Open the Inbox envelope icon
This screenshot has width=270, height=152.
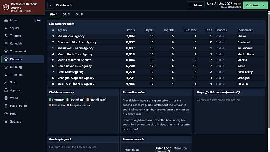tap(6, 20)
